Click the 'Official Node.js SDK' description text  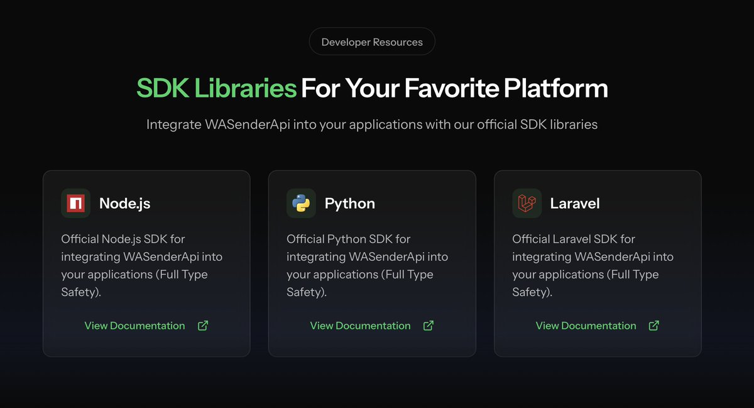coord(142,265)
